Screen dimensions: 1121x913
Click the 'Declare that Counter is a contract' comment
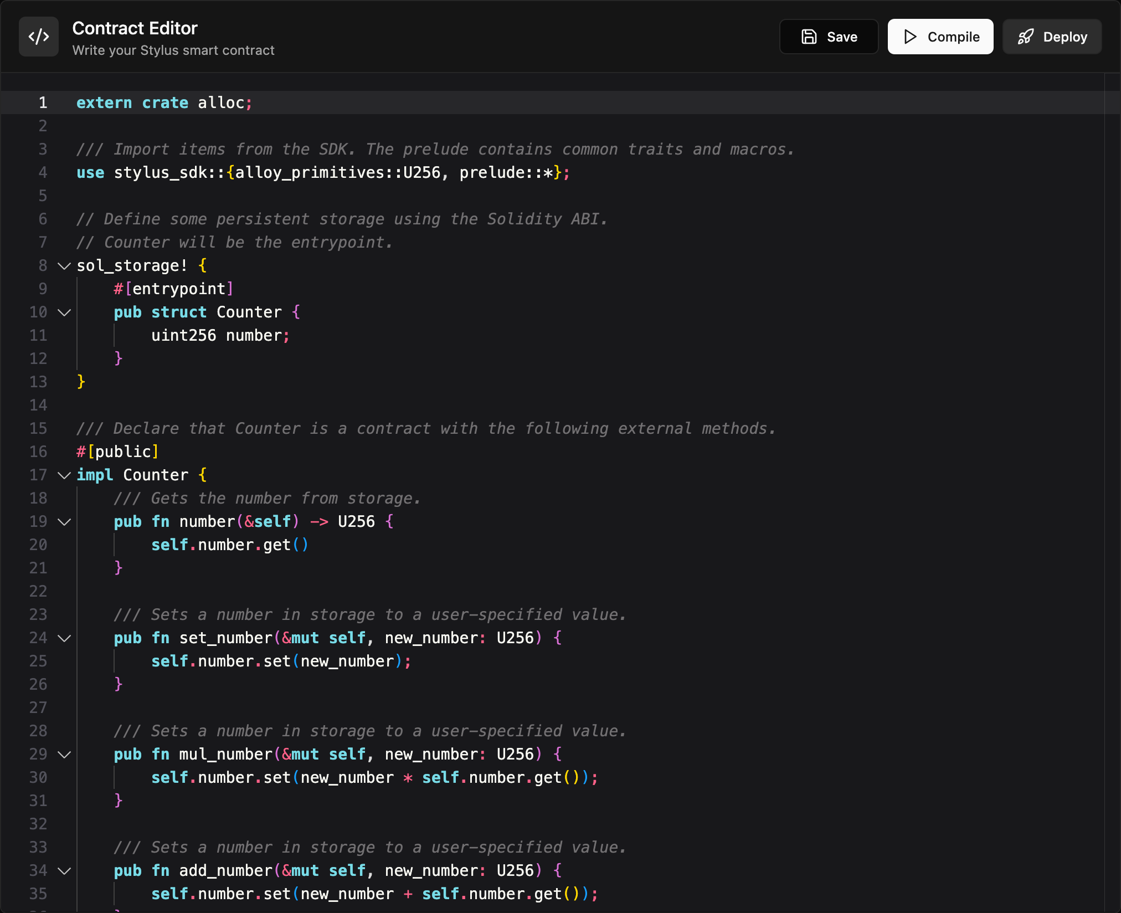pyautogui.click(x=426, y=429)
